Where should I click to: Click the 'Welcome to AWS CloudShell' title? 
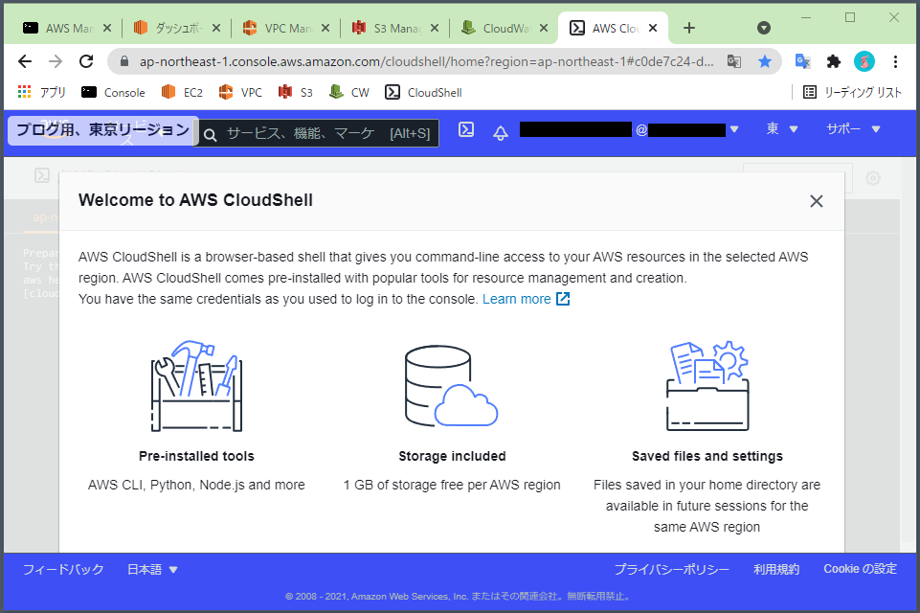point(195,200)
